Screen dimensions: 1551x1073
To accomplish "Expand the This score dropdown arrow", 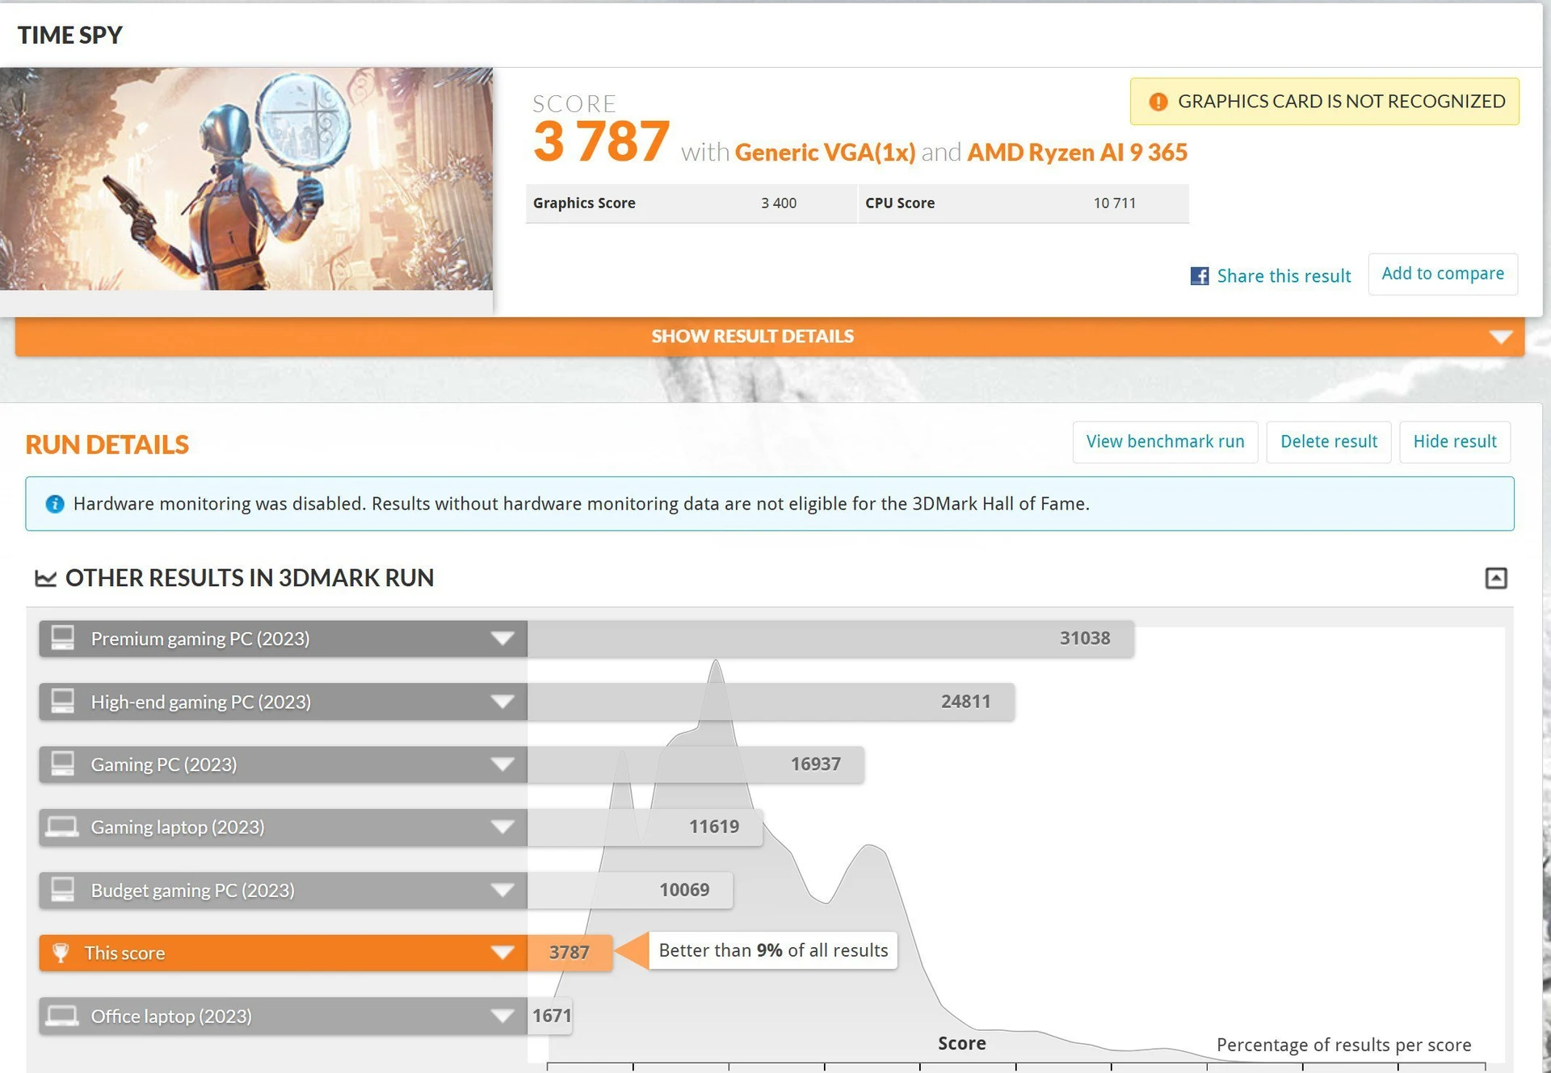I will pyautogui.click(x=502, y=954).
